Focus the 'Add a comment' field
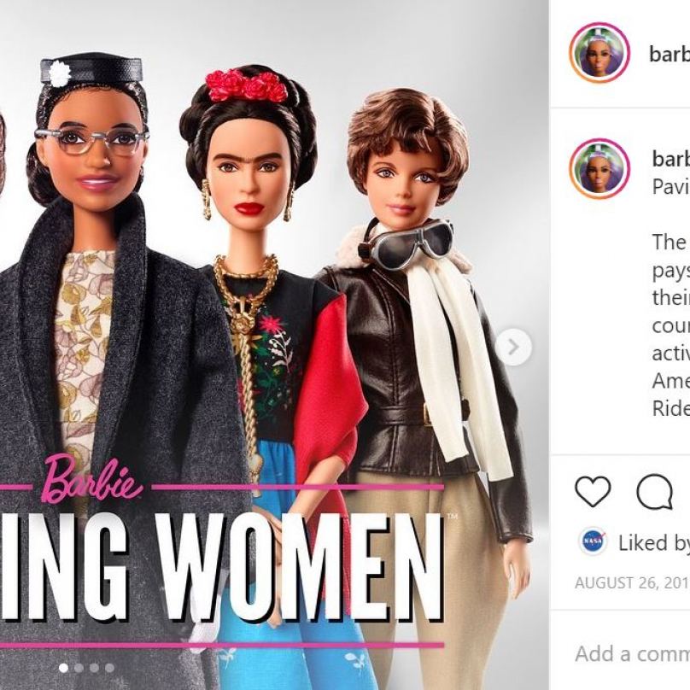Image resolution: width=690 pixels, height=690 pixels. pos(632,653)
